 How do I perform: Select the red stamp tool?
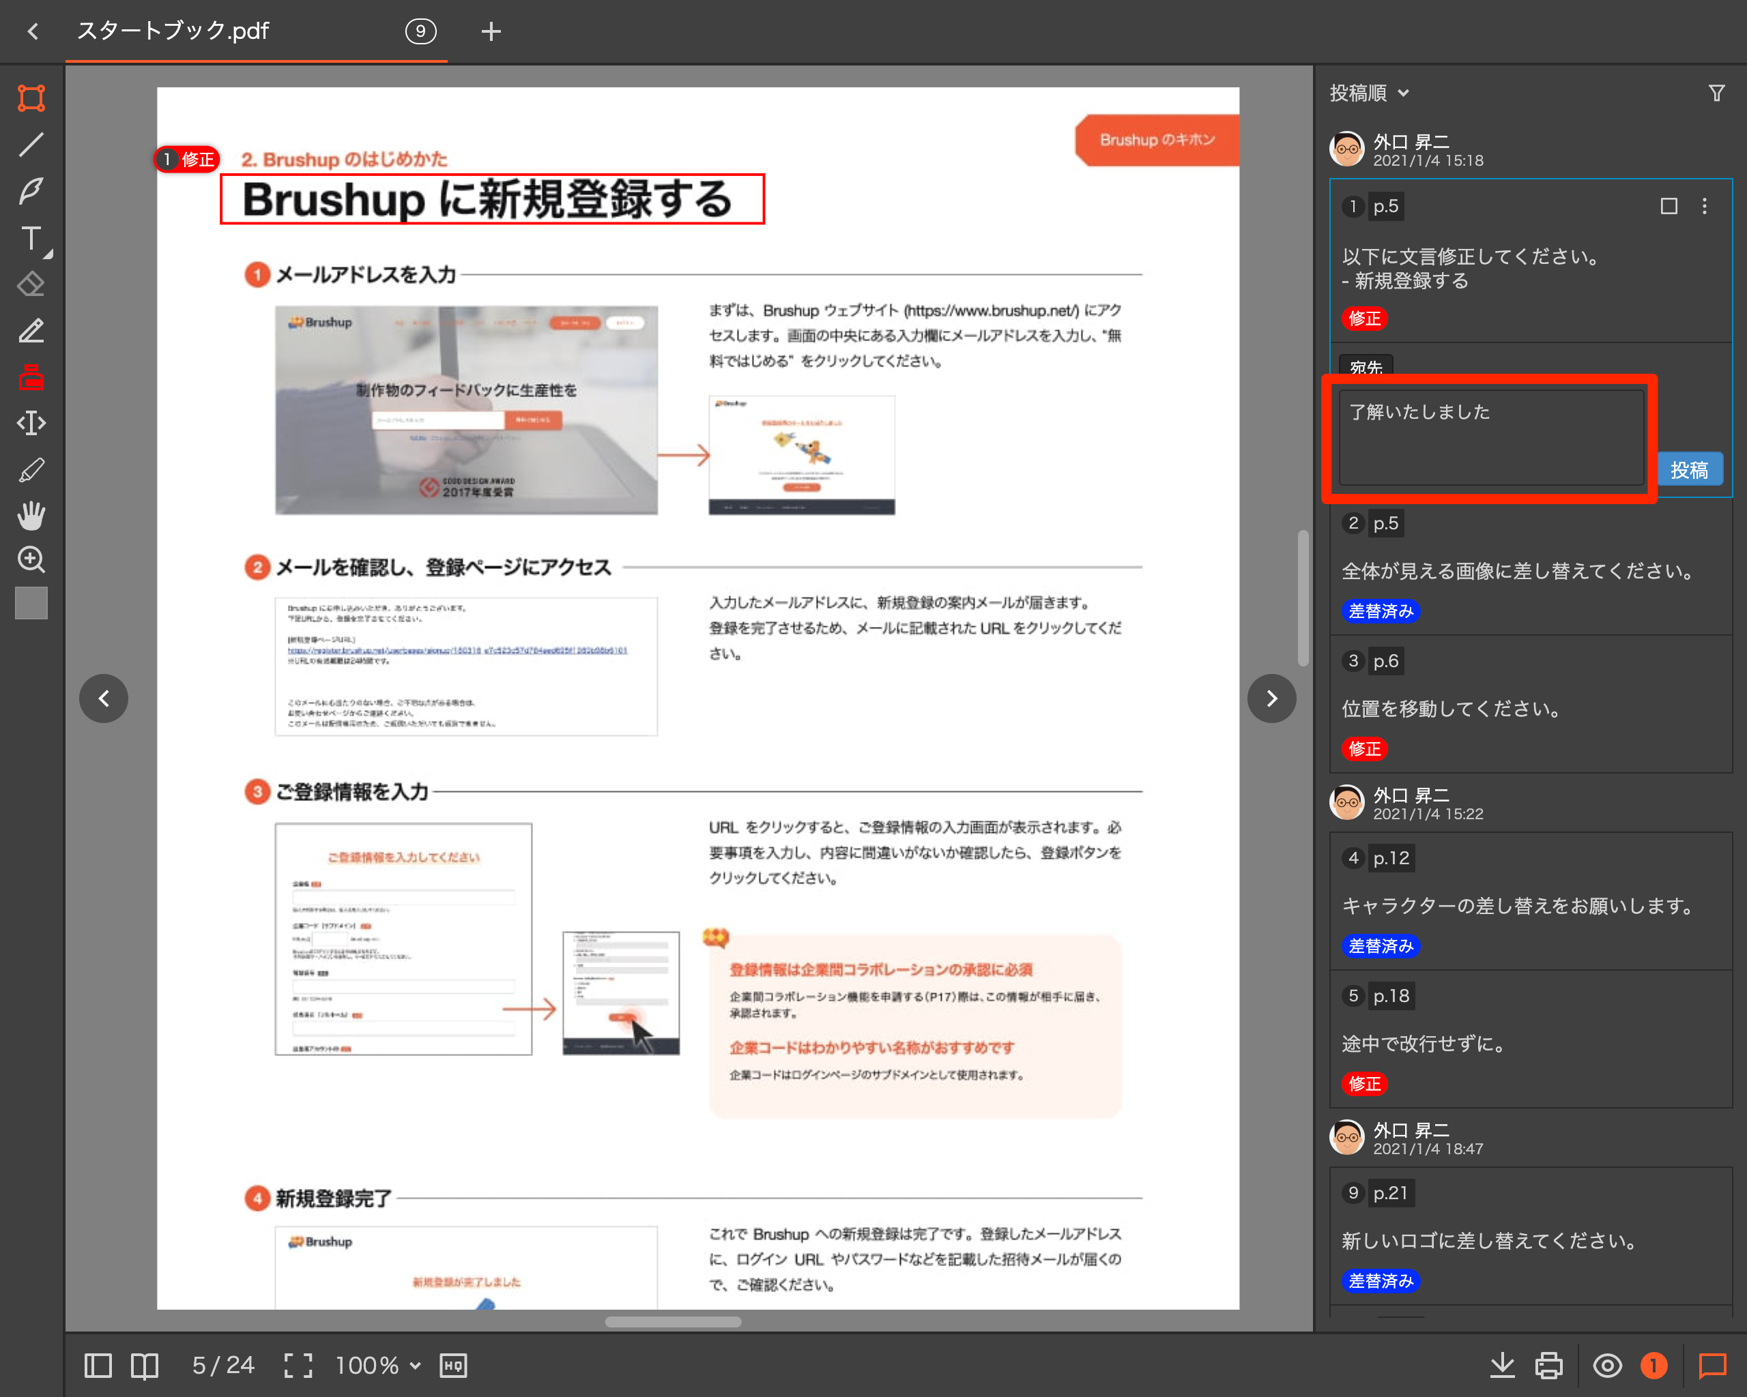point(31,377)
